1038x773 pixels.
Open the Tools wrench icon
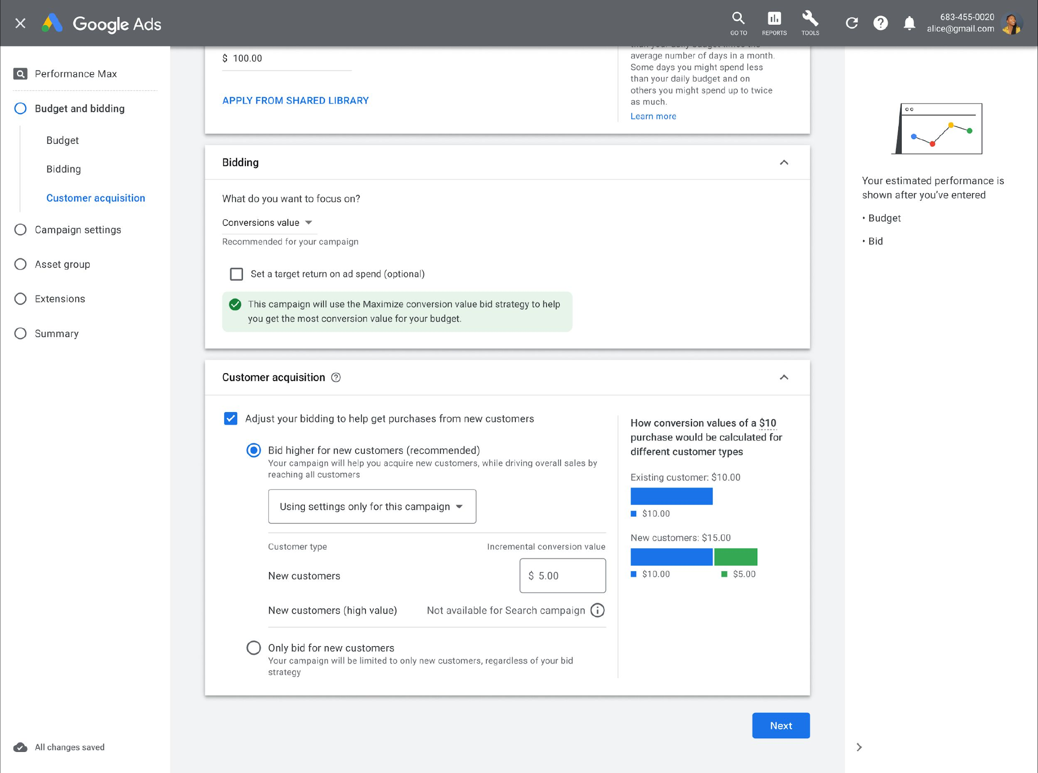pos(810,23)
